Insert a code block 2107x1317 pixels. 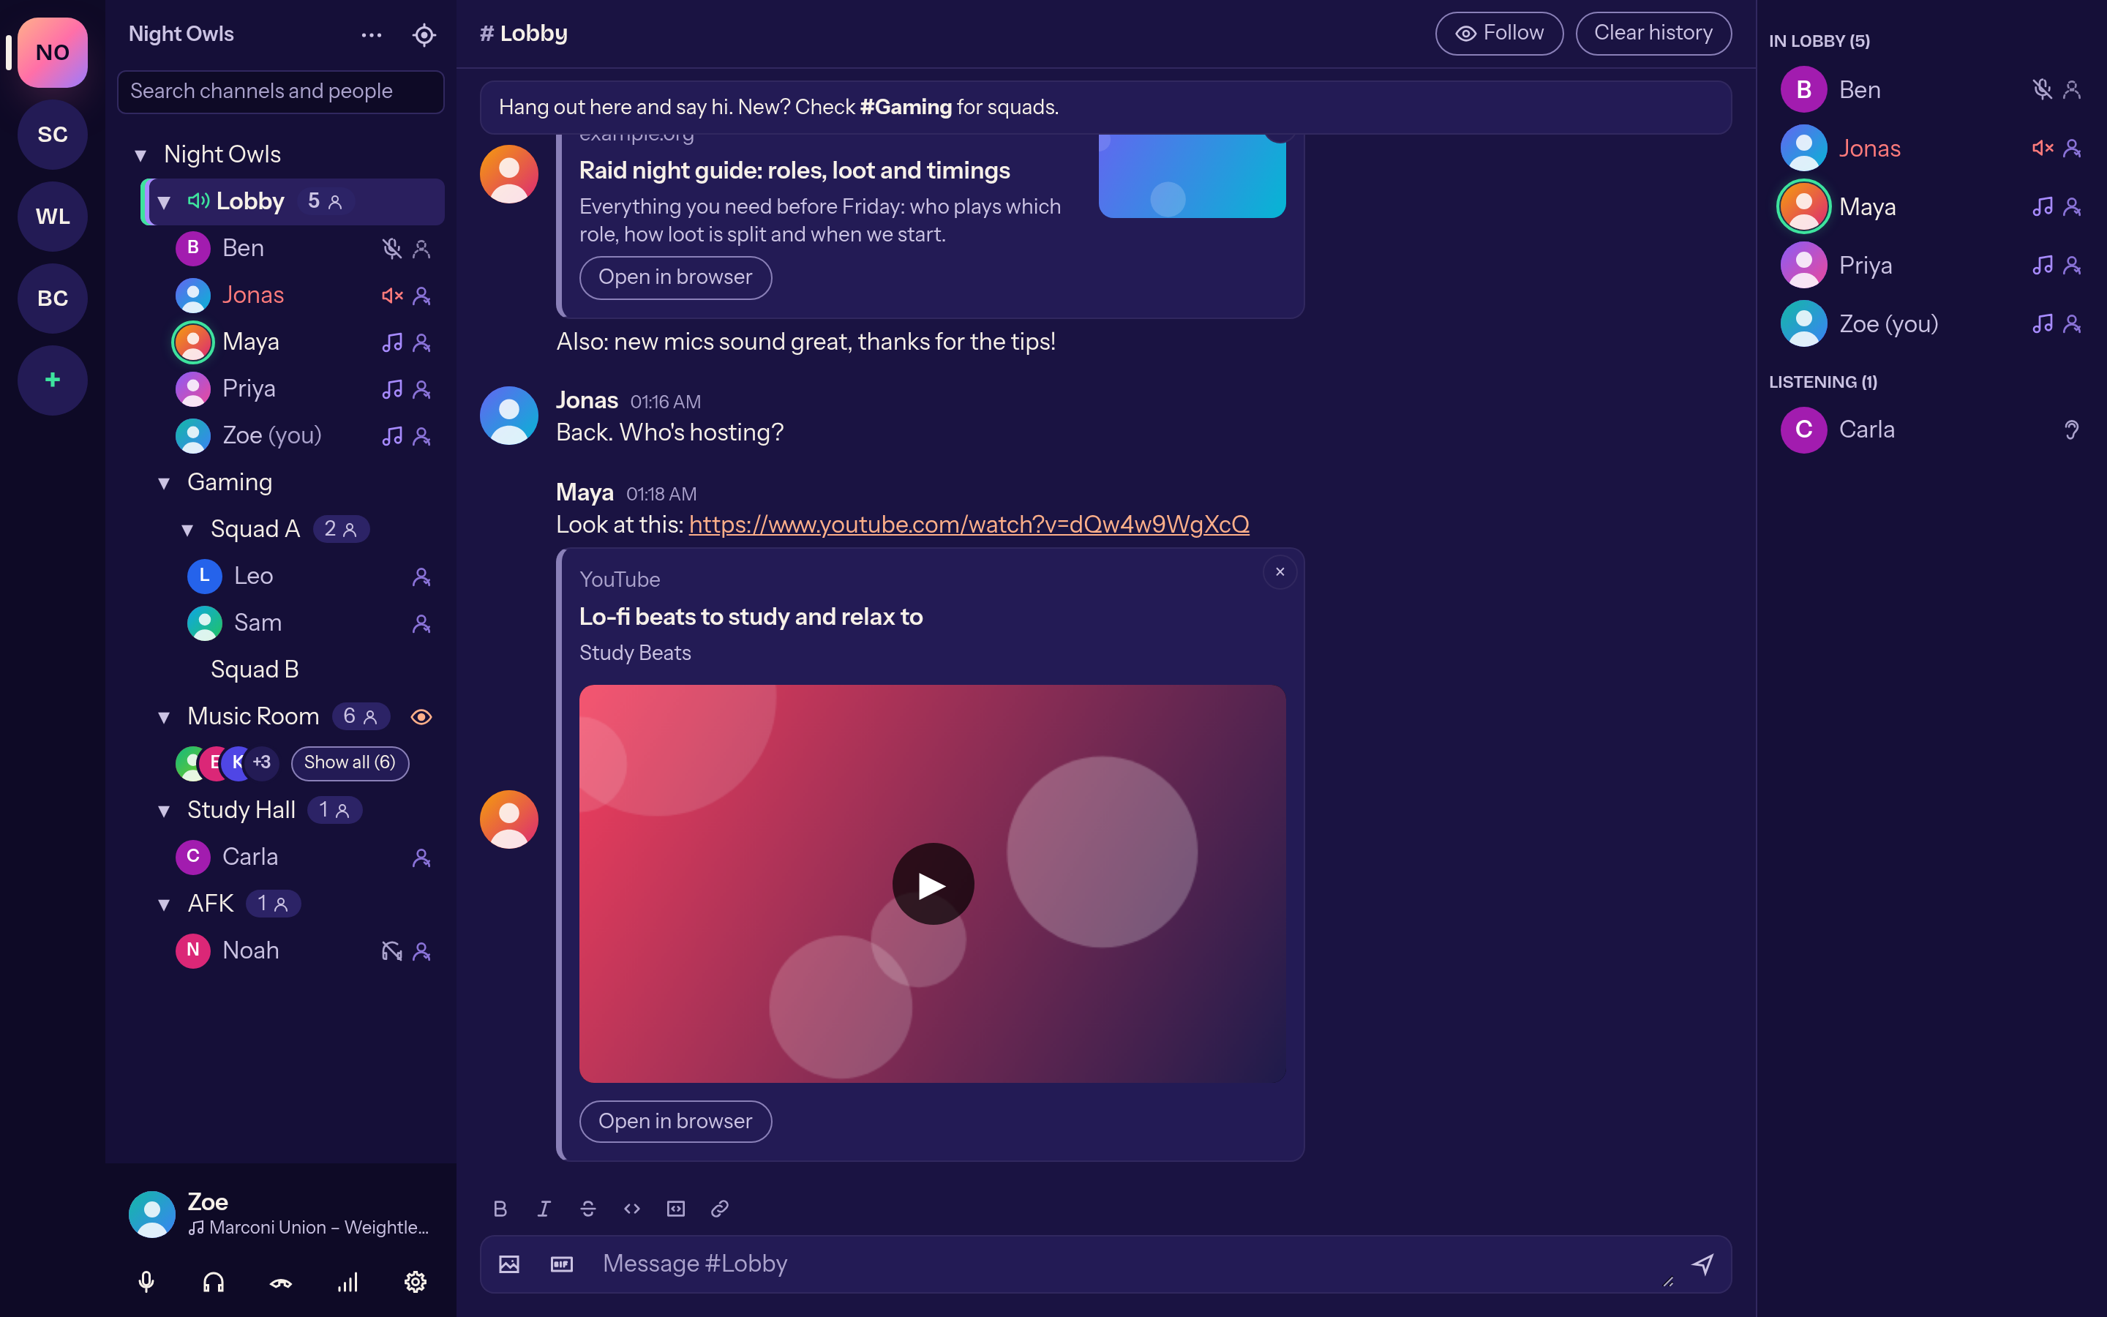coord(676,1208)
